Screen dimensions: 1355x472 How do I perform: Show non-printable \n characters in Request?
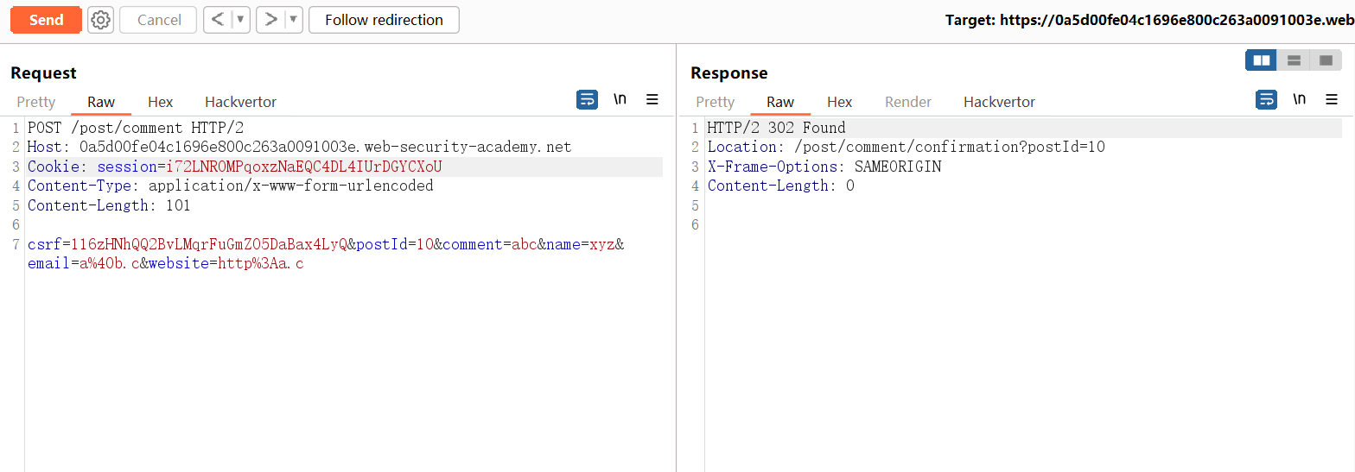tap(620, 100)
